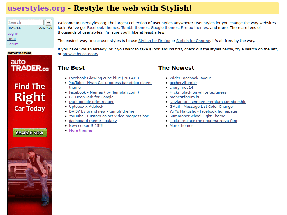Open Deviantart-Remove Premium Membership style
Image resolution: width=287 pixels, height=215 pixels.
coord(208,102)
